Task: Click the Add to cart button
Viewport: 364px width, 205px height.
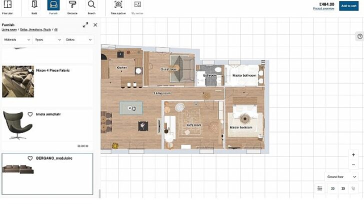Action: (348, 5)
